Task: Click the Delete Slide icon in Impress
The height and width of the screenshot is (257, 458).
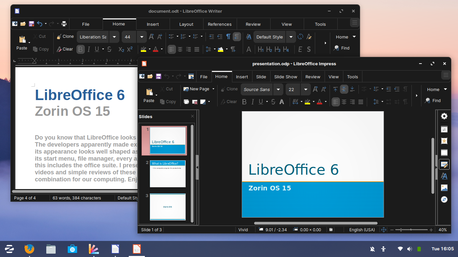Action: 195,102
